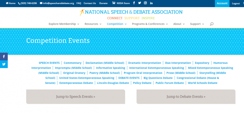Open the Lincoln-Douglas Debate link

coord(113,83)
